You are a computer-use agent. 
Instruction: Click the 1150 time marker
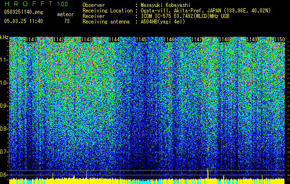(279, 40)
